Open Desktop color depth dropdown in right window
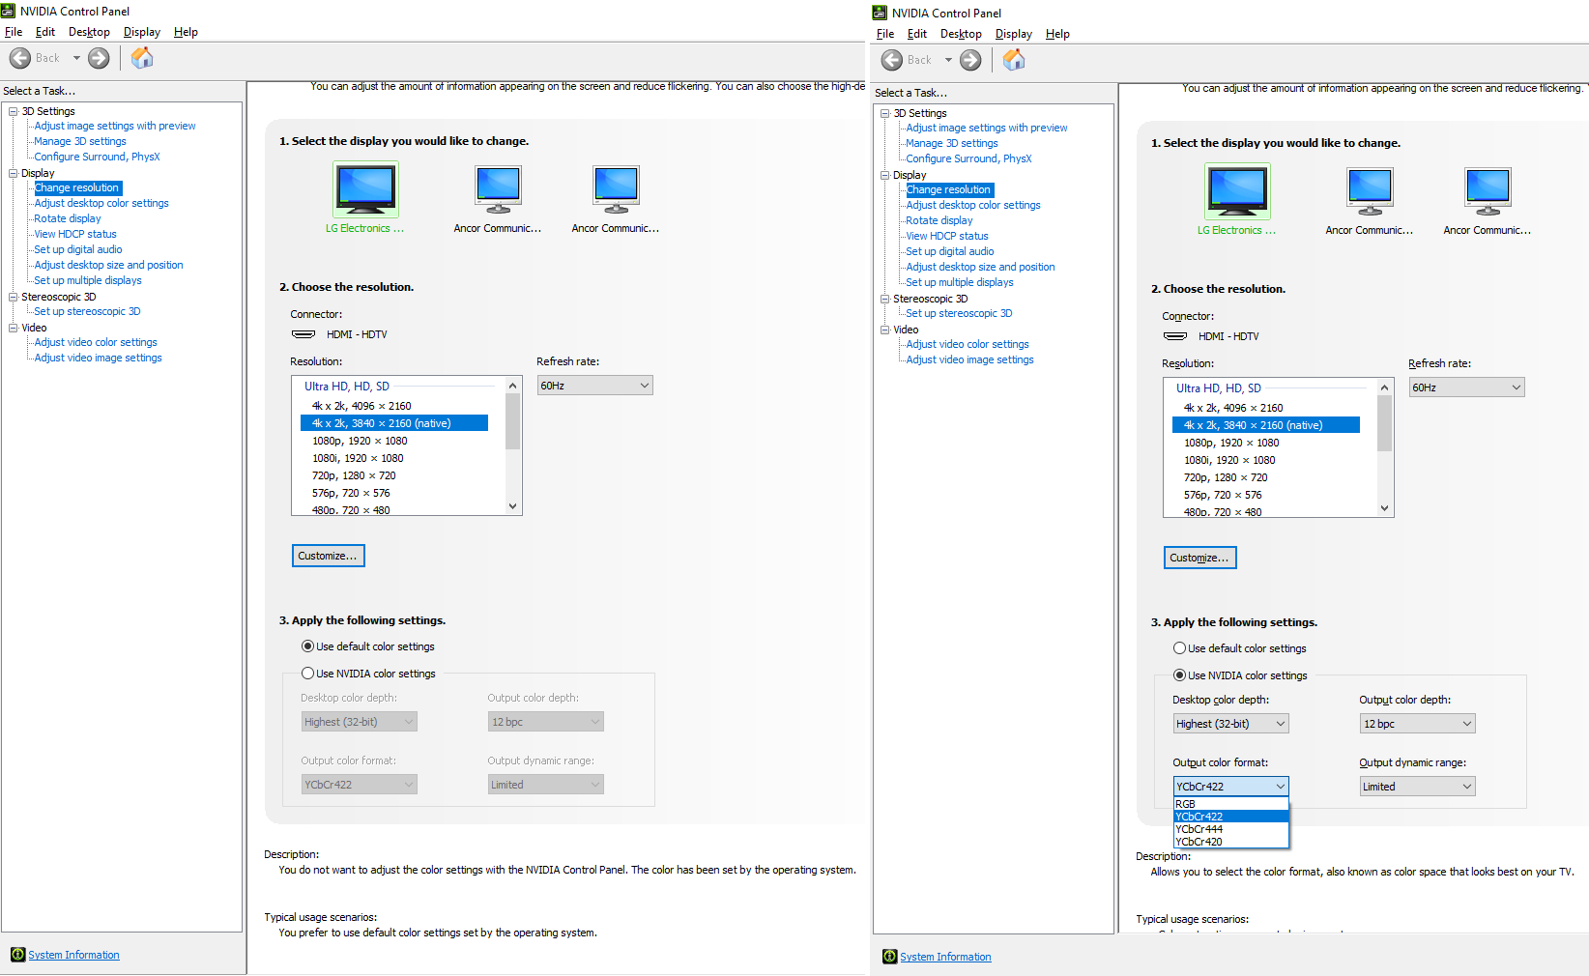 click(x=1230, y=724)
